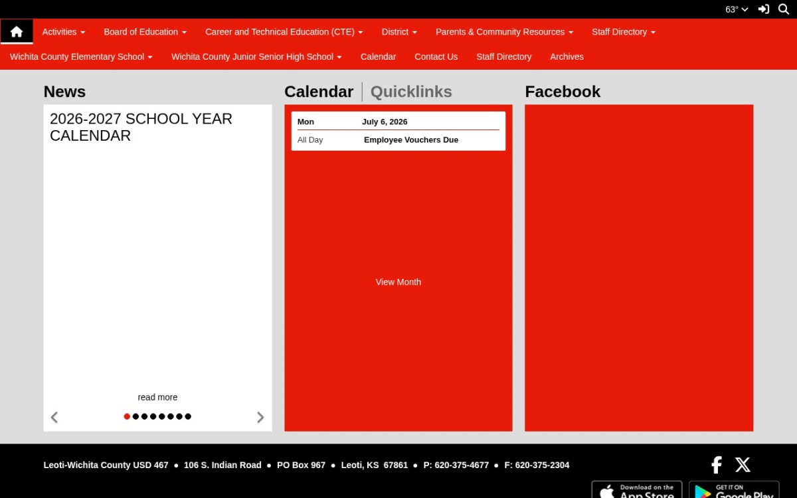Expand top-row Staff Directory dropdown menu
Image resolution: width=797 pixels, height=498 pixels.
tap(624, 32)
